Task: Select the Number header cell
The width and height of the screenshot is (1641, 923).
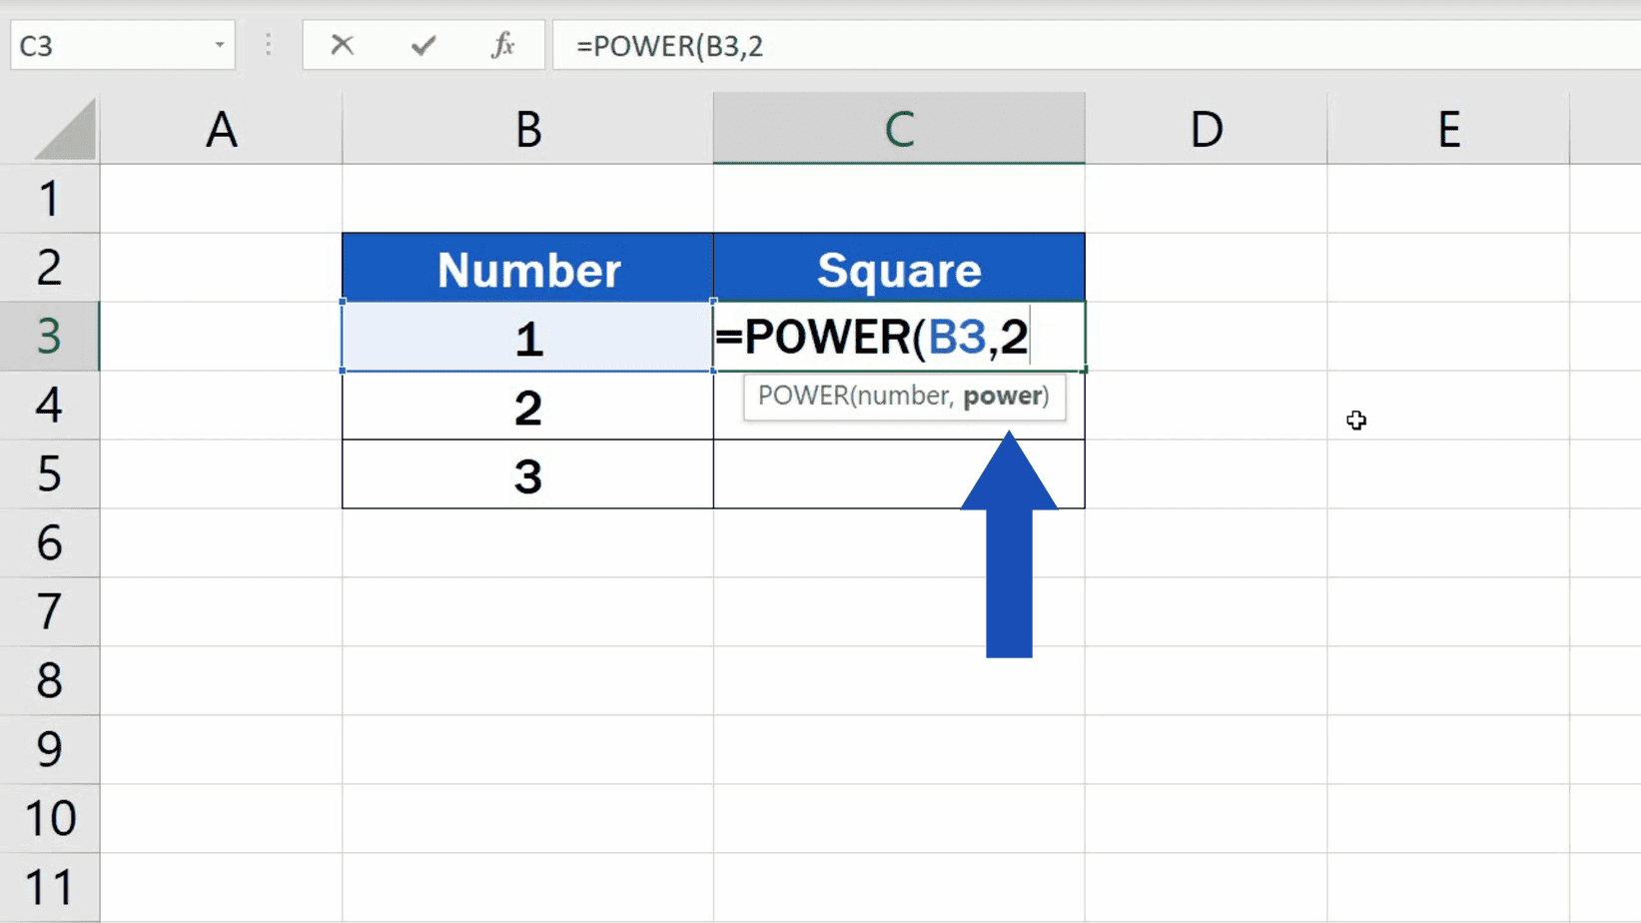Action: coord(527,267)
